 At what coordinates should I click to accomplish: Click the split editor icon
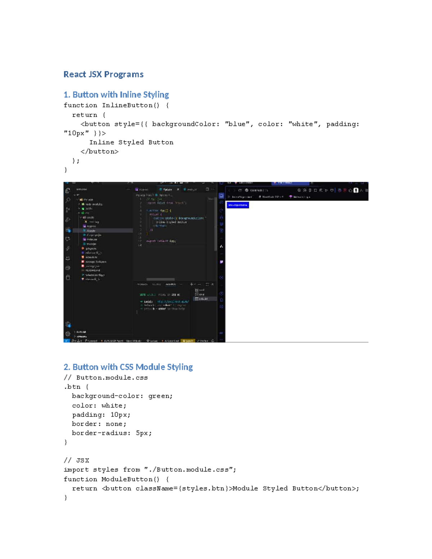(207, 189)
